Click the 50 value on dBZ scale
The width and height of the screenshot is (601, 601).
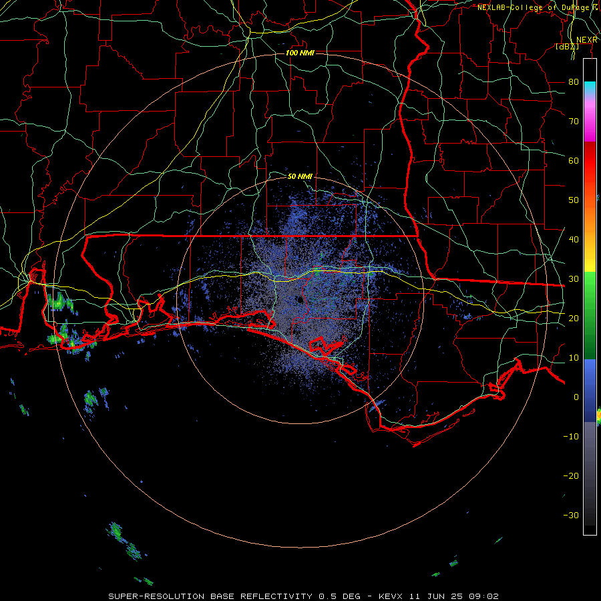click(574, 200)
